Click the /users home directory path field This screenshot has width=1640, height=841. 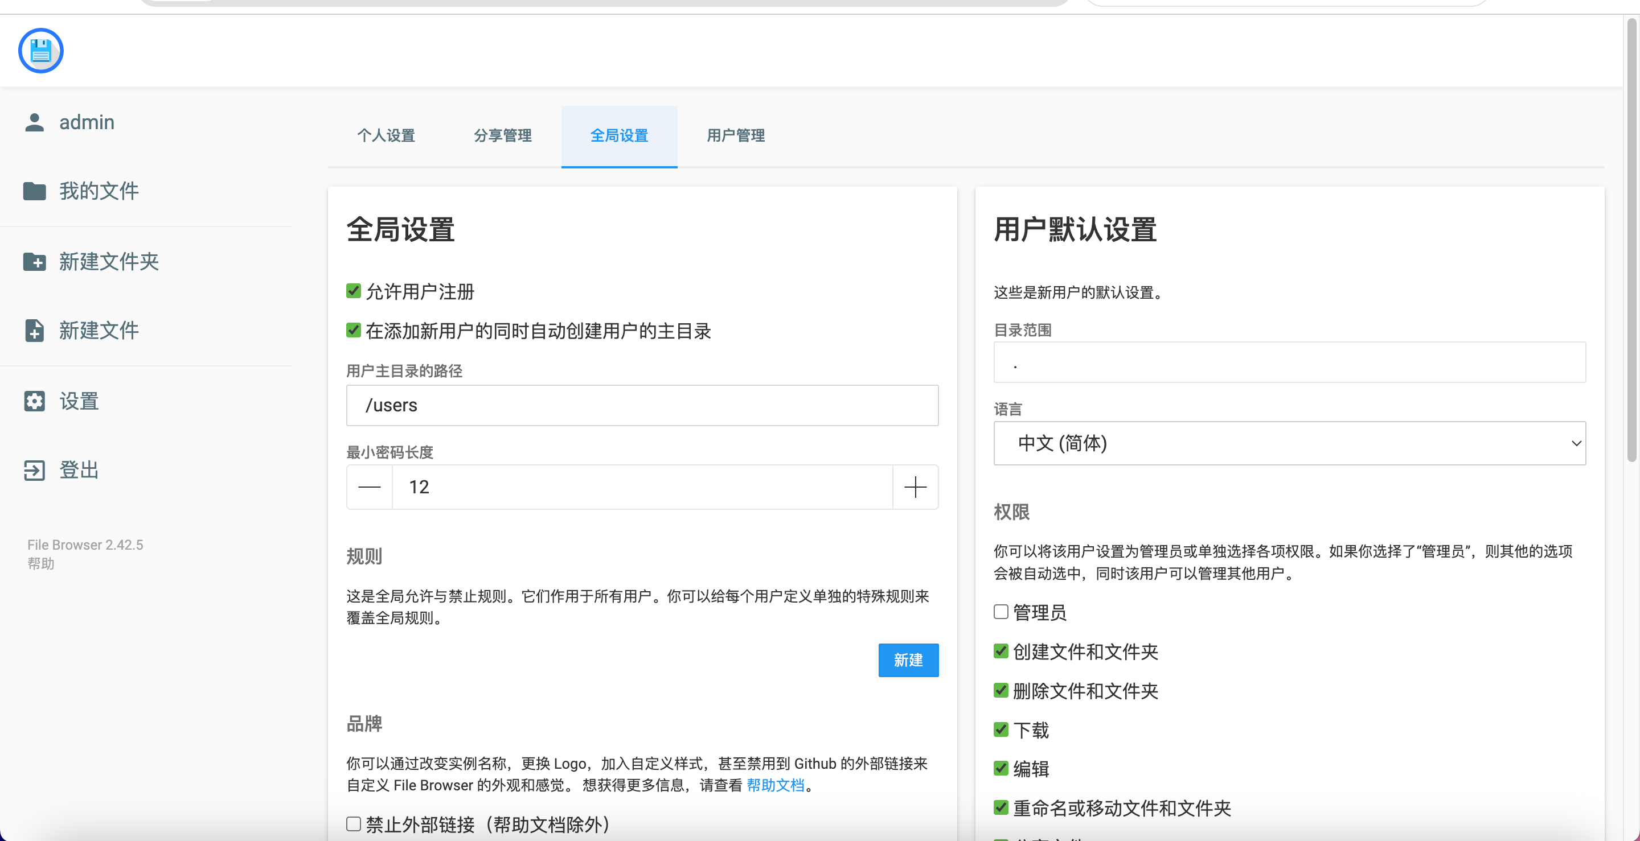pos(642,405)
